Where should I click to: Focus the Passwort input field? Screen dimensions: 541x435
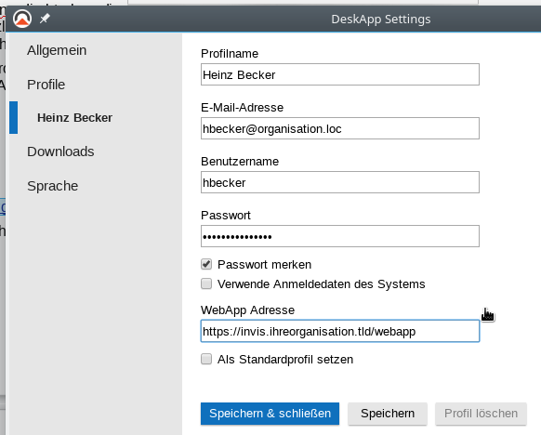[340, 236]
